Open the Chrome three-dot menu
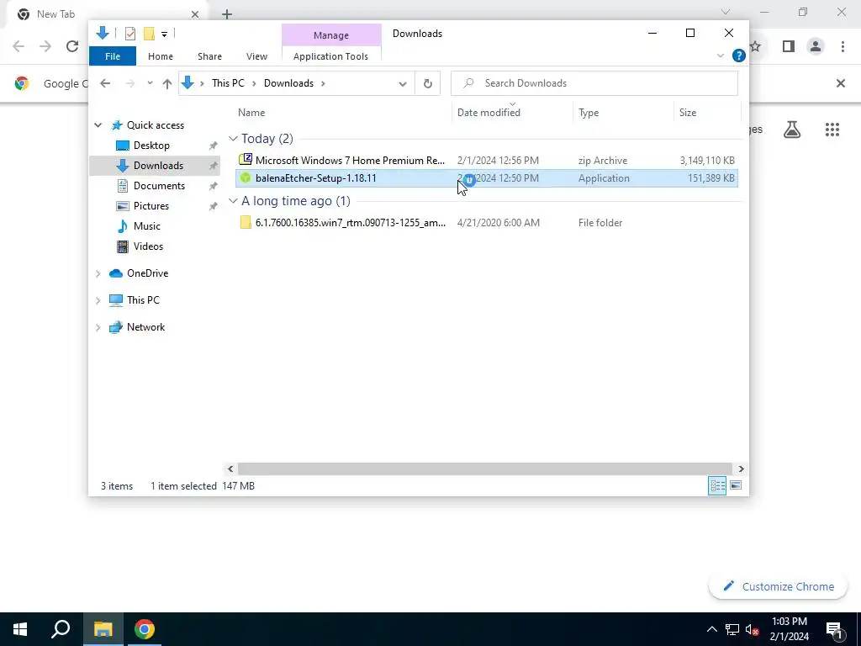Screen dimensions: 861x646 [x=843, y=47]
